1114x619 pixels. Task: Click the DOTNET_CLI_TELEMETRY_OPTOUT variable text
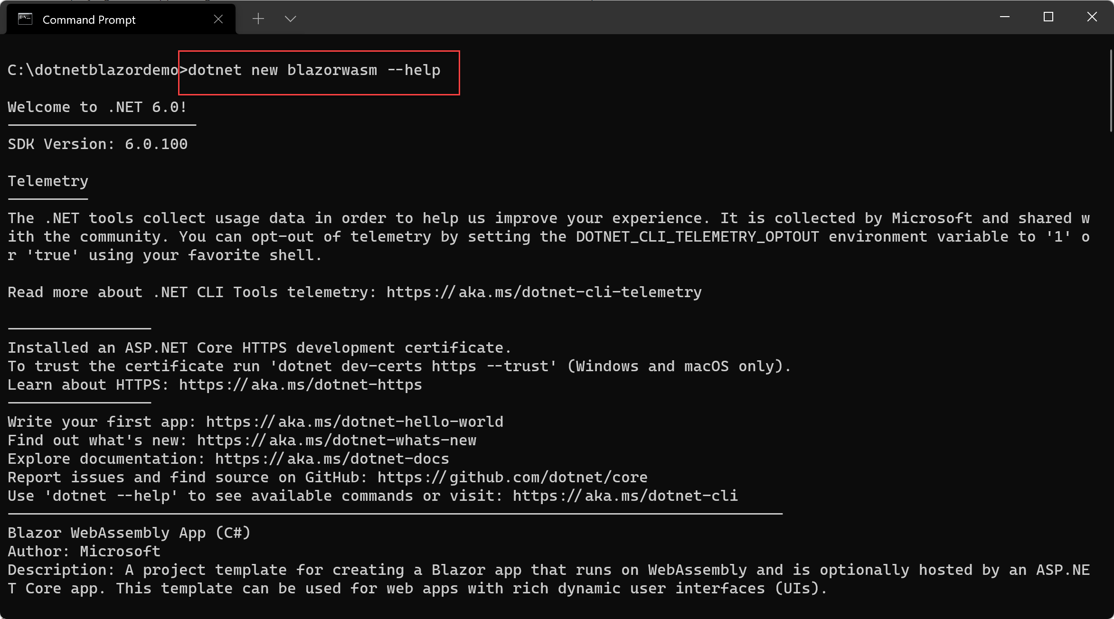[697, 237]
